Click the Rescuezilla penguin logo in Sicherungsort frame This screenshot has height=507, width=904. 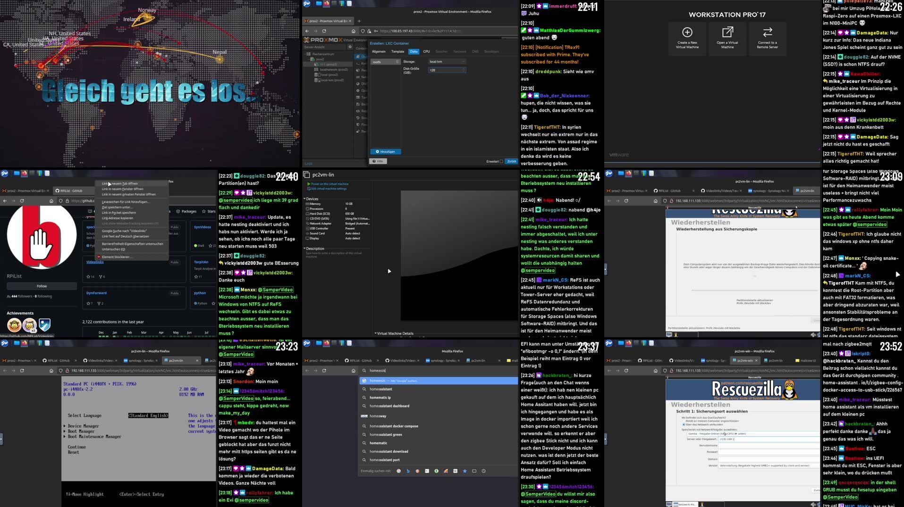(789, 390)
